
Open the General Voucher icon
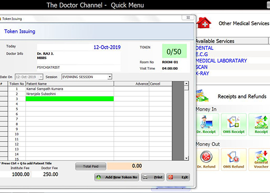coord(260,159)
